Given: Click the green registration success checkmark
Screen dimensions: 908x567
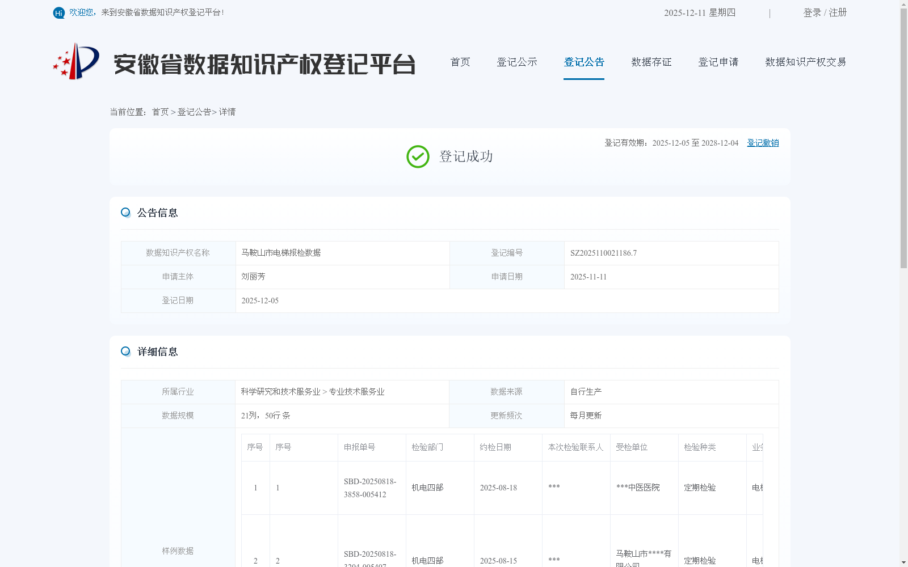Looking at the screenshot, I should [418, 156].
